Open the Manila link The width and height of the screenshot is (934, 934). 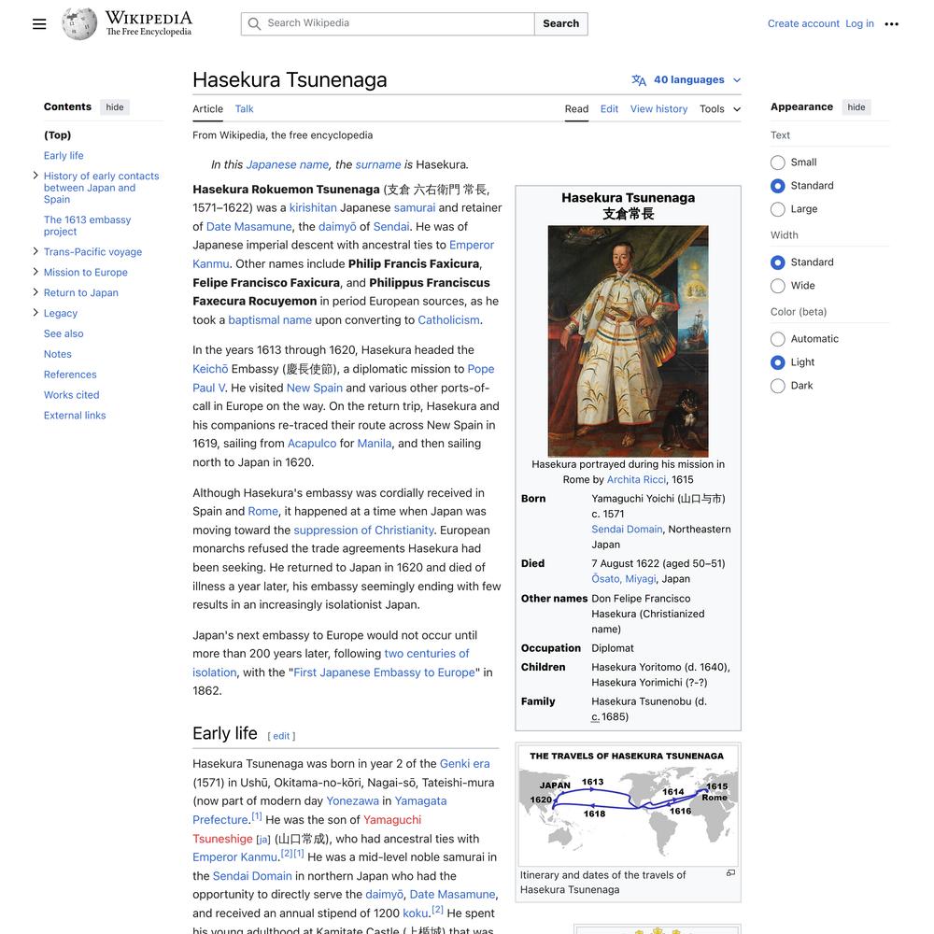[375, 443]
